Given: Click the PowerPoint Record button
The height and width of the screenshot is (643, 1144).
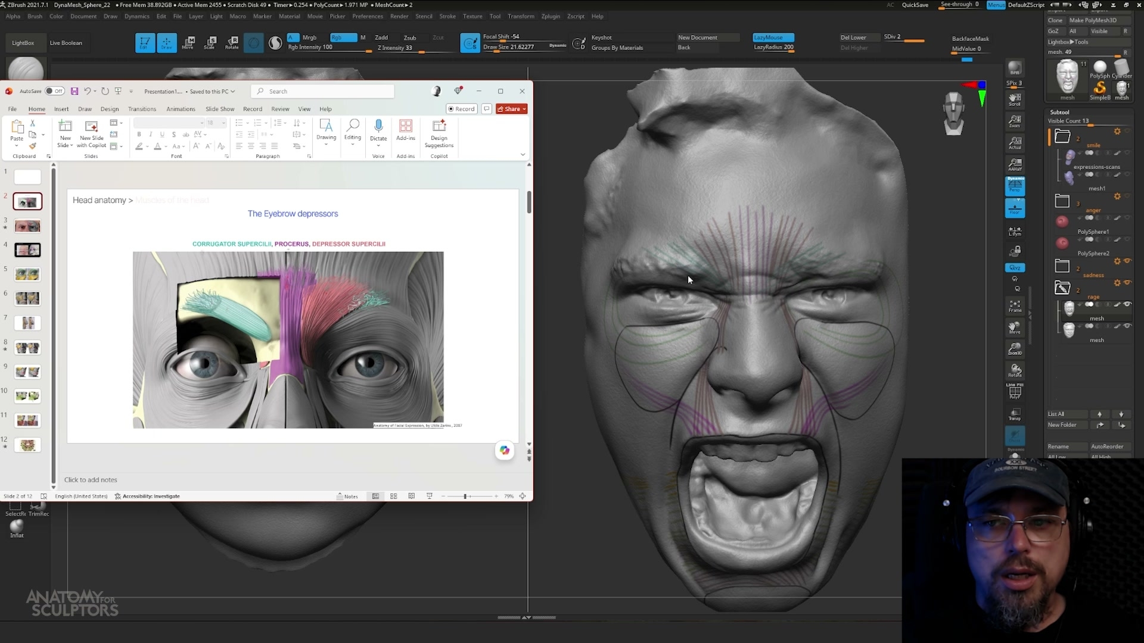Looking at the screenshot, I should tap(462, 109).
